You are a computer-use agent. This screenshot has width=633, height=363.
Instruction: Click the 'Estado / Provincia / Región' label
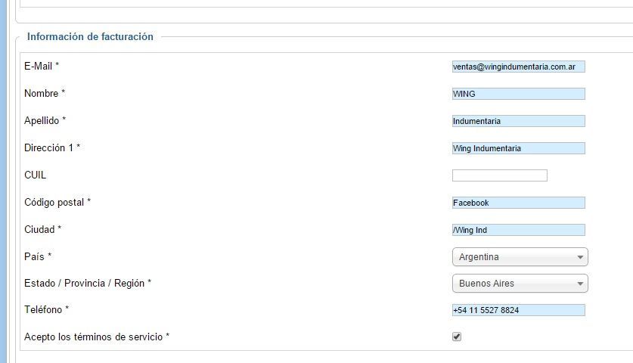pyautogui.click(x=85, y=283)
